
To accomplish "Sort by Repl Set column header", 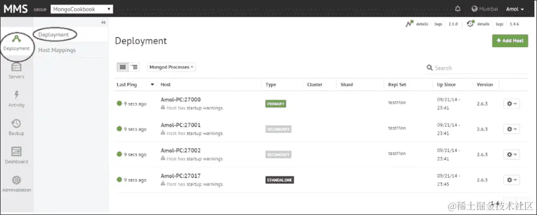I will (x=397, y=84).
